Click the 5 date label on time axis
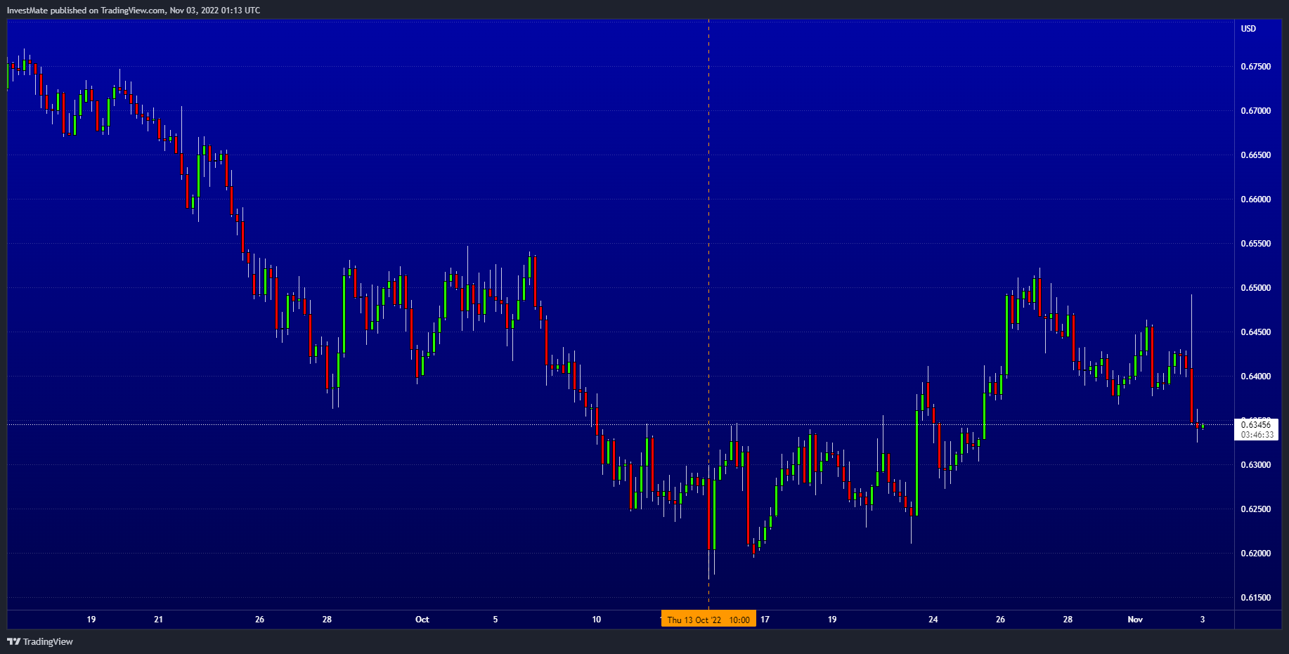 coord(495,620)
